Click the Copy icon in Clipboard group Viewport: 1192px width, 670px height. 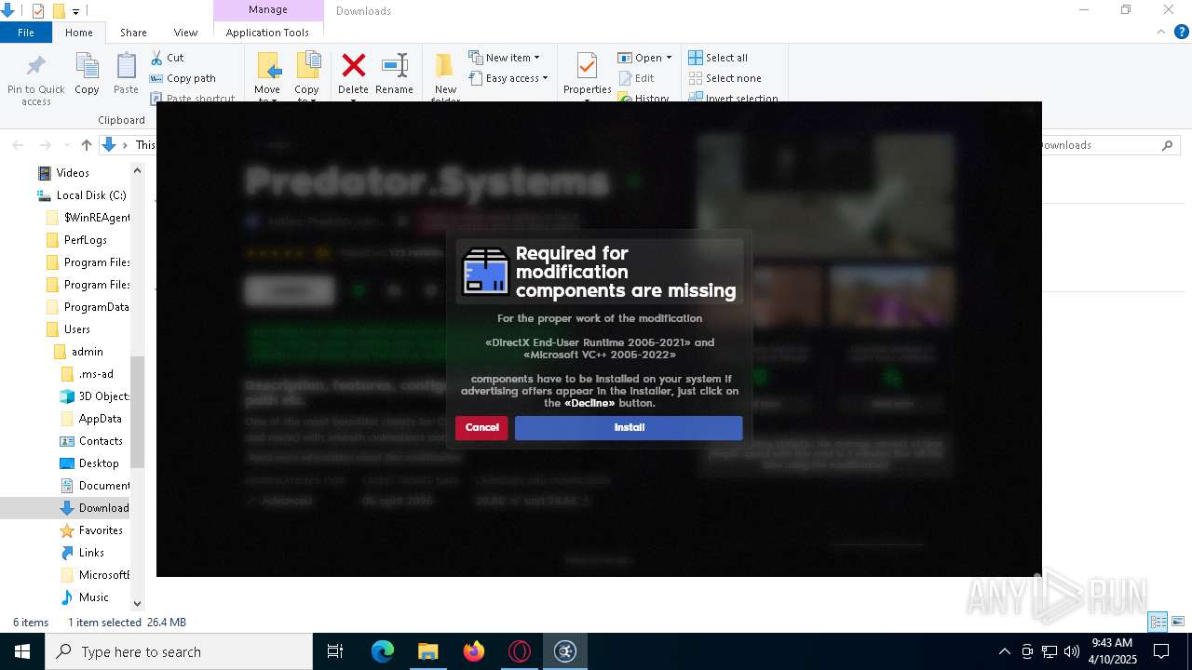[87, 67]
